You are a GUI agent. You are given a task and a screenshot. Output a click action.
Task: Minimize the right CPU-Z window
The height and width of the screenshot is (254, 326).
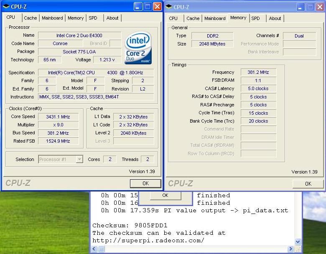(300, 7)
